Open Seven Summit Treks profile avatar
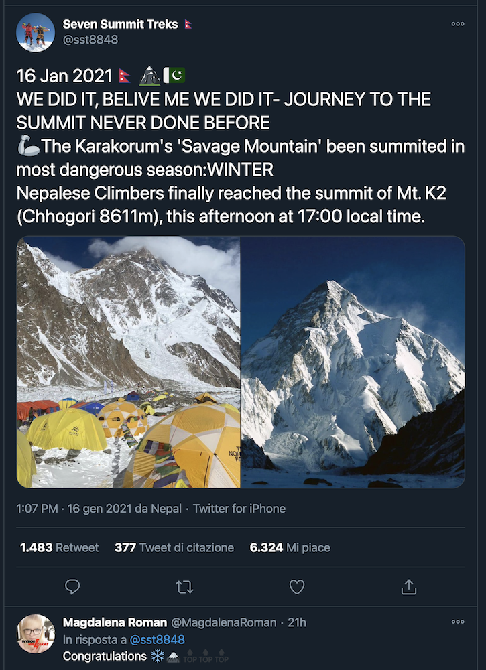Viewport: 486px width, 670px height. [36, 32]
